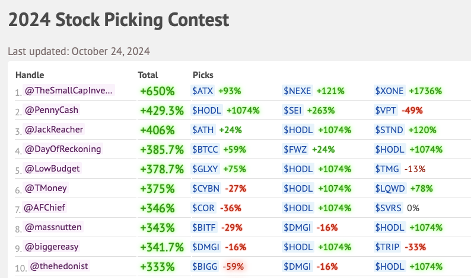
Task: Open @biggereasy handle link
Action: pos(52,246)
